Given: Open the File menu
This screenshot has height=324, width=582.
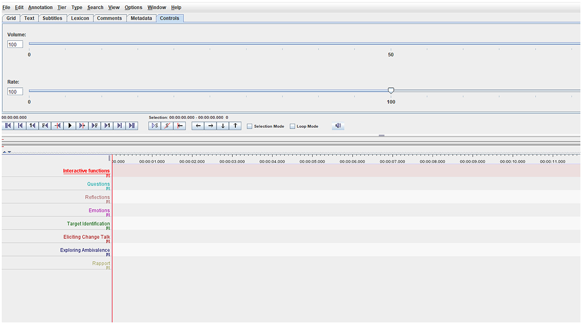Looking at the screenshot, I should pyautogui.click(x=7, y=7).
